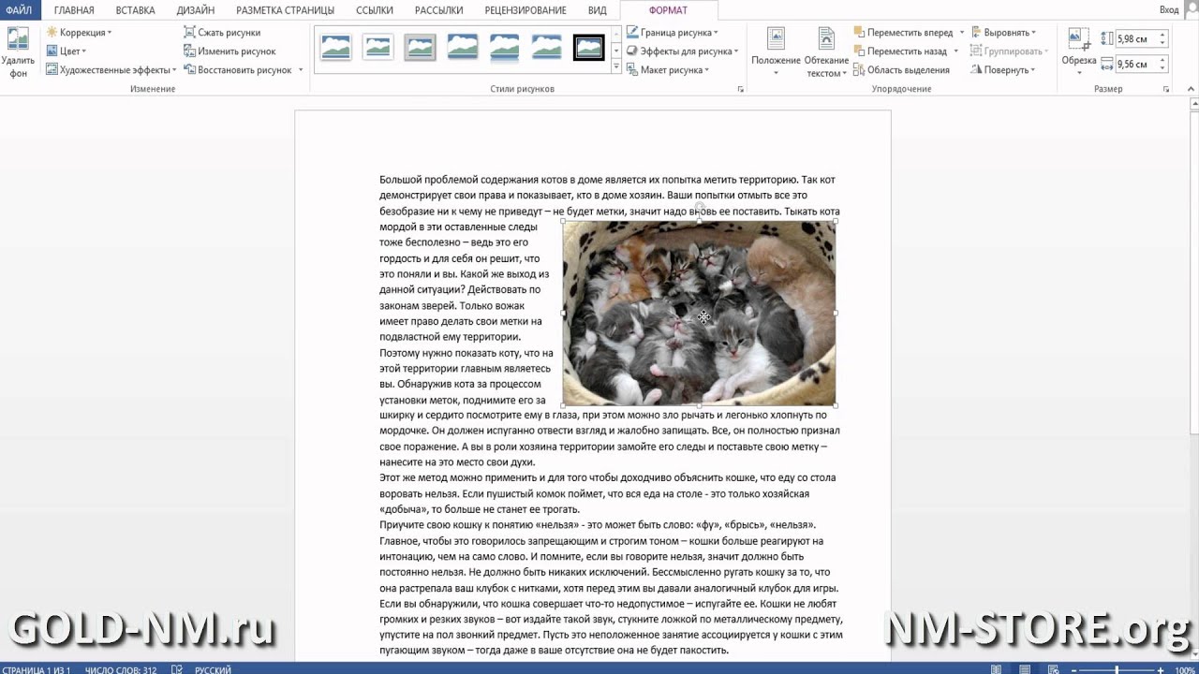
Task: Click the ЧИСЛО СЛОВ: 312 status indicator
Action: click(x=121, y=669)
